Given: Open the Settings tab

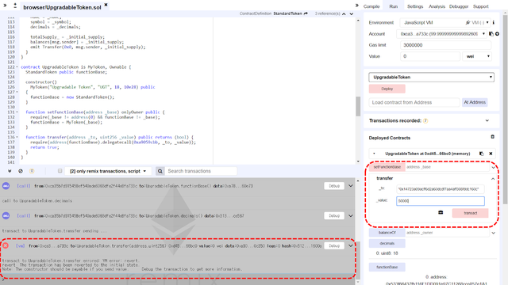Looking at the screenshot, I should click(x=415, y=6).
